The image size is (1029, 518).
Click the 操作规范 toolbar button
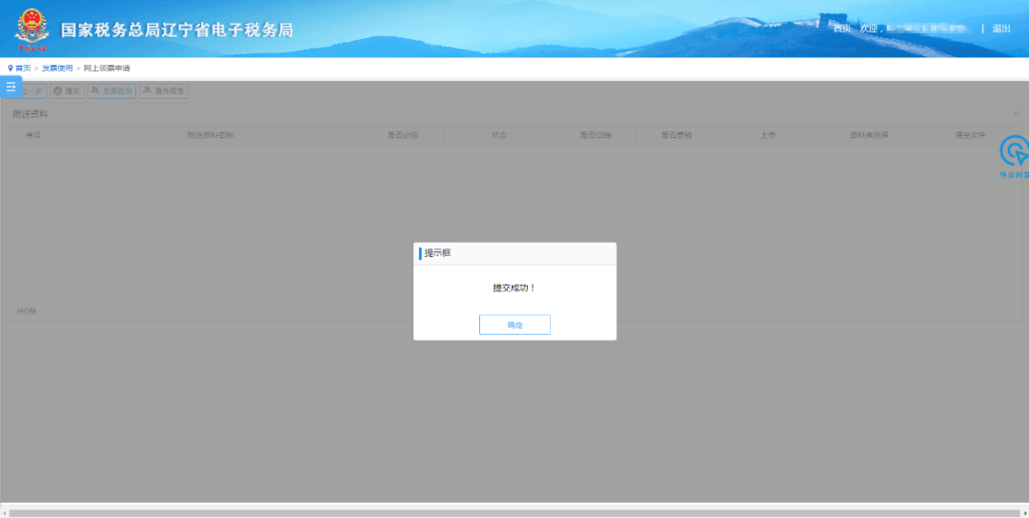(164, 91)
